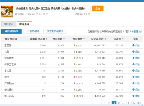Click the 广告礼品 keyword cell
144x106 pixels.
click(x=9, y=83)
